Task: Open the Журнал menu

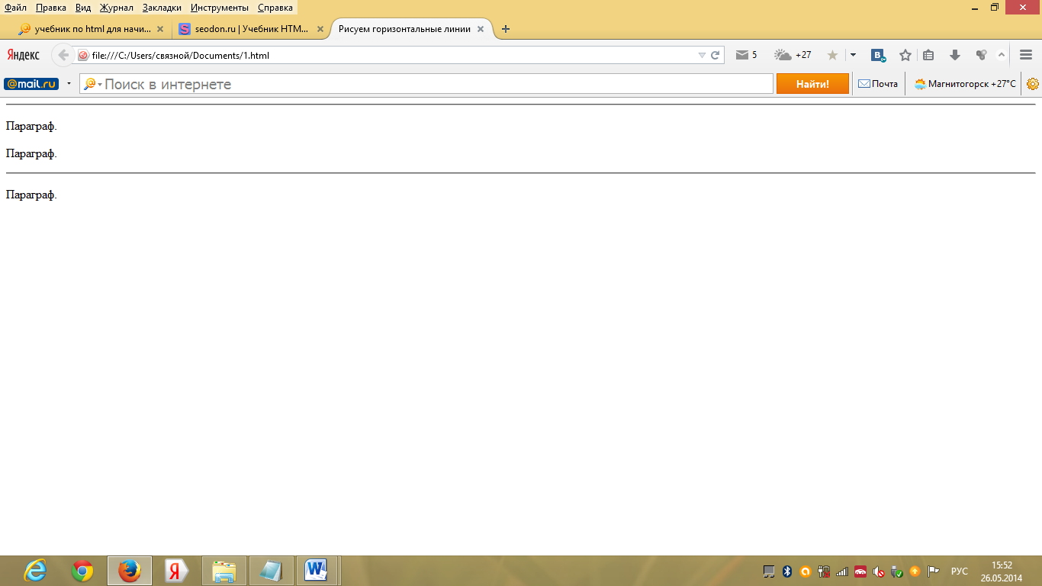Action: (x=117, y=8)
